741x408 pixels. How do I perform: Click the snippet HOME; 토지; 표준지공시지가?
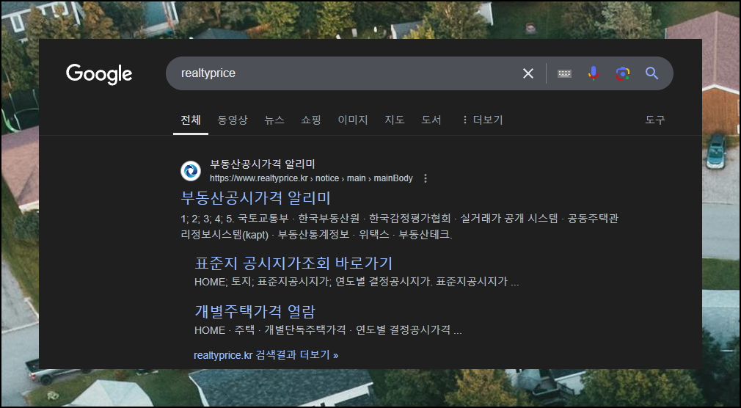tap(357, 282)
